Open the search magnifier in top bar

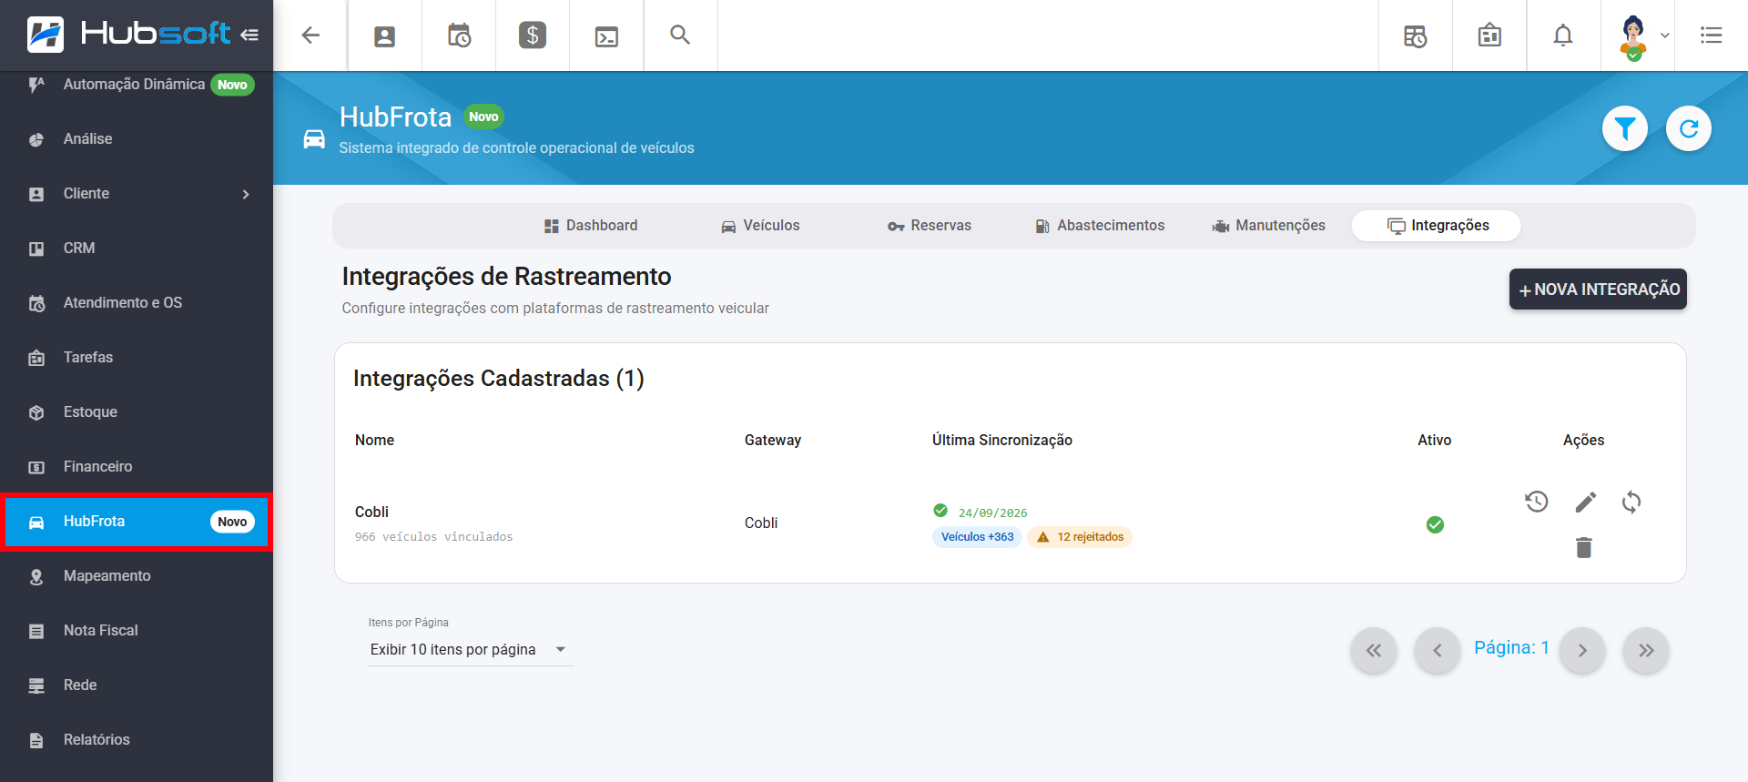click(680, 36)
